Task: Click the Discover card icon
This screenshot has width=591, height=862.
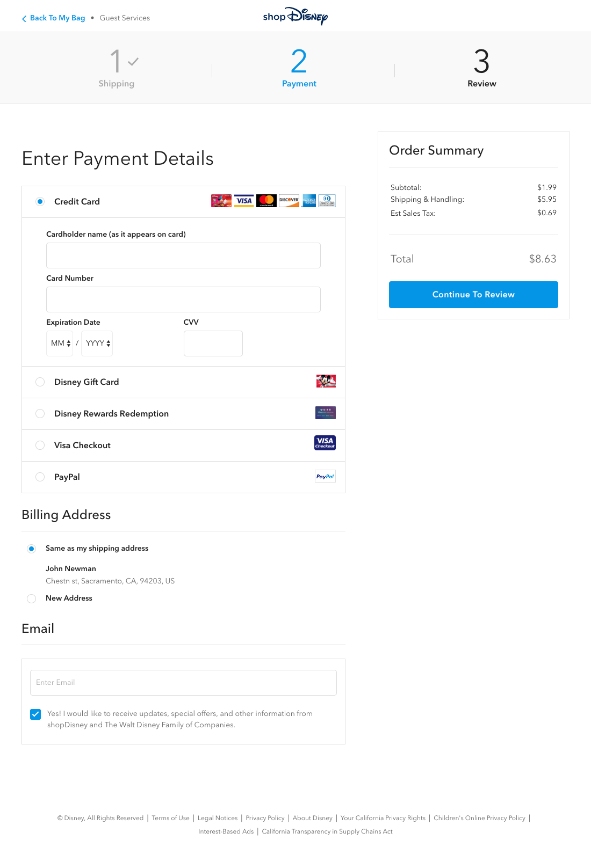Action: pos(289,201)
